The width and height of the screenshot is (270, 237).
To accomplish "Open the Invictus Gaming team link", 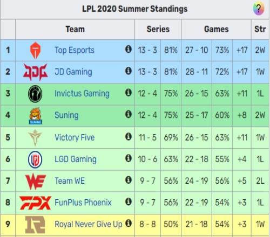I will point(82,94).
